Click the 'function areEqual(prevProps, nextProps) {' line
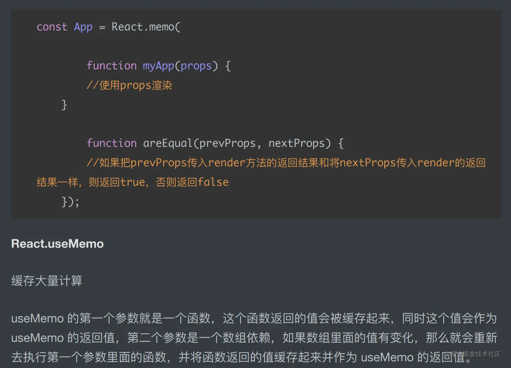 click(215, 143)
